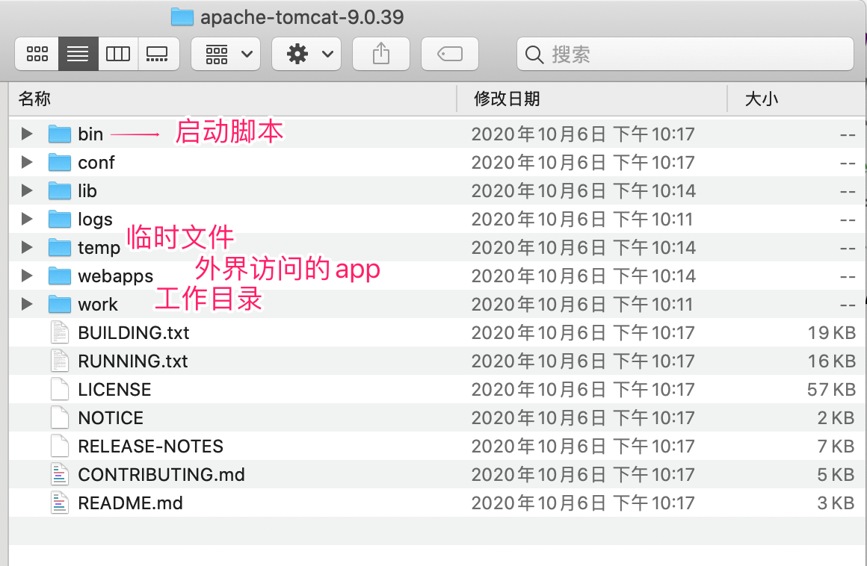Select the "BUILDING.txt" file name
Screen dimensions: 867x566
point(133,333)
